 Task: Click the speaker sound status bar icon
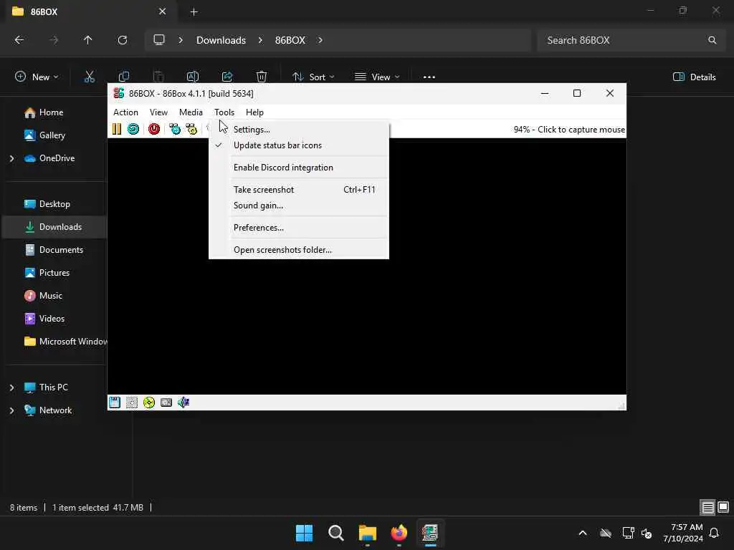click(183, 402)
